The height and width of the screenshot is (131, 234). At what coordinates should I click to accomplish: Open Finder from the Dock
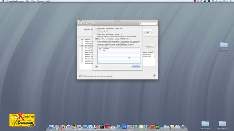click(x=51, y=127)
